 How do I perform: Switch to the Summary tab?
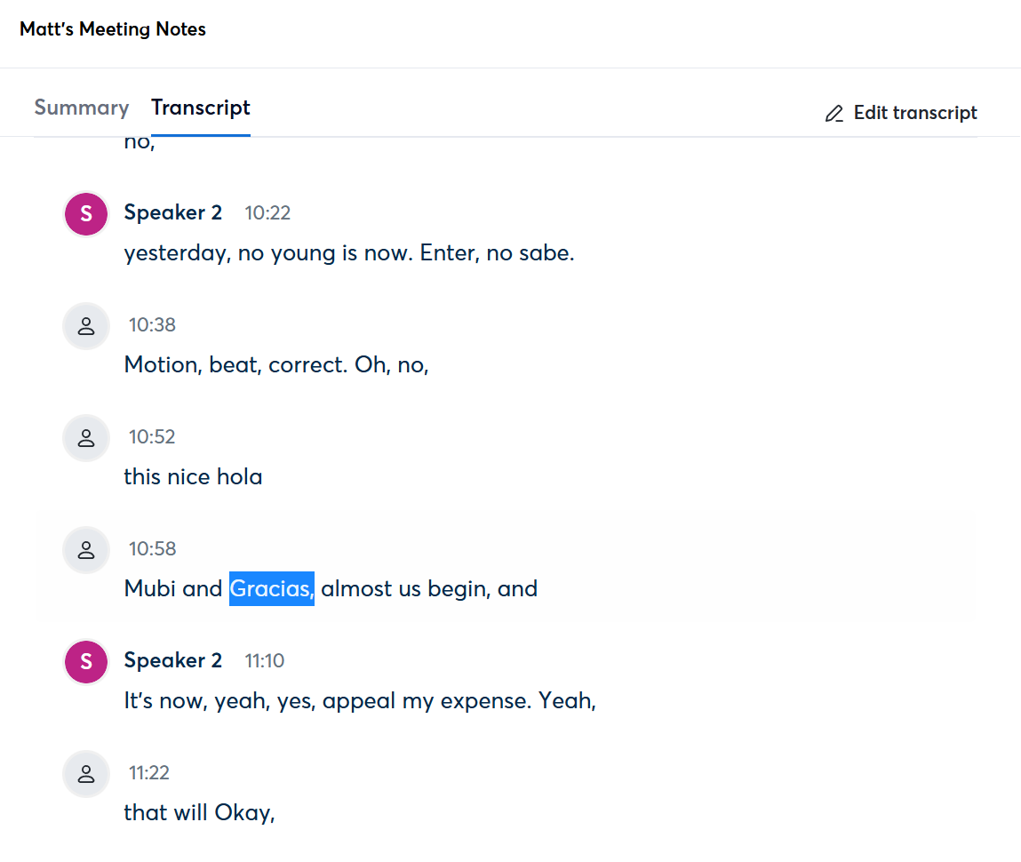[x=82, y=108]
